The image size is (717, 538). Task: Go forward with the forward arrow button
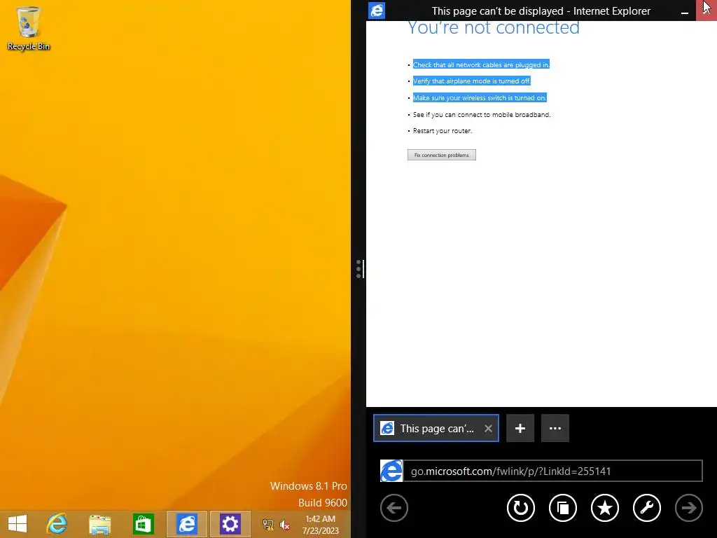point(689,508)
